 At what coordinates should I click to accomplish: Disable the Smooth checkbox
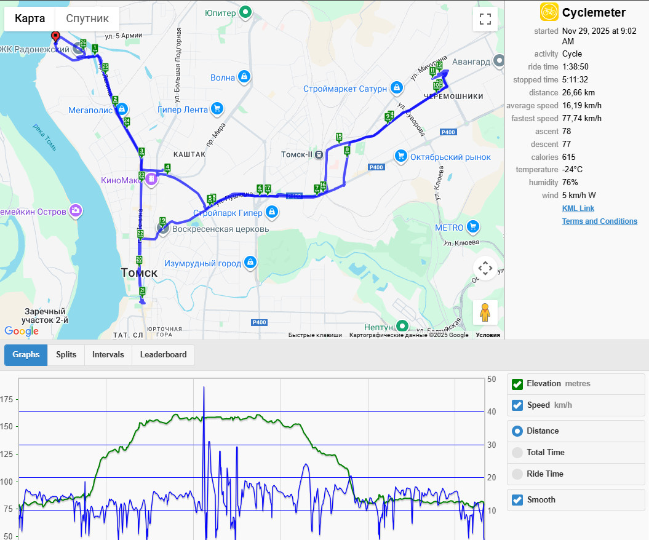517,500
